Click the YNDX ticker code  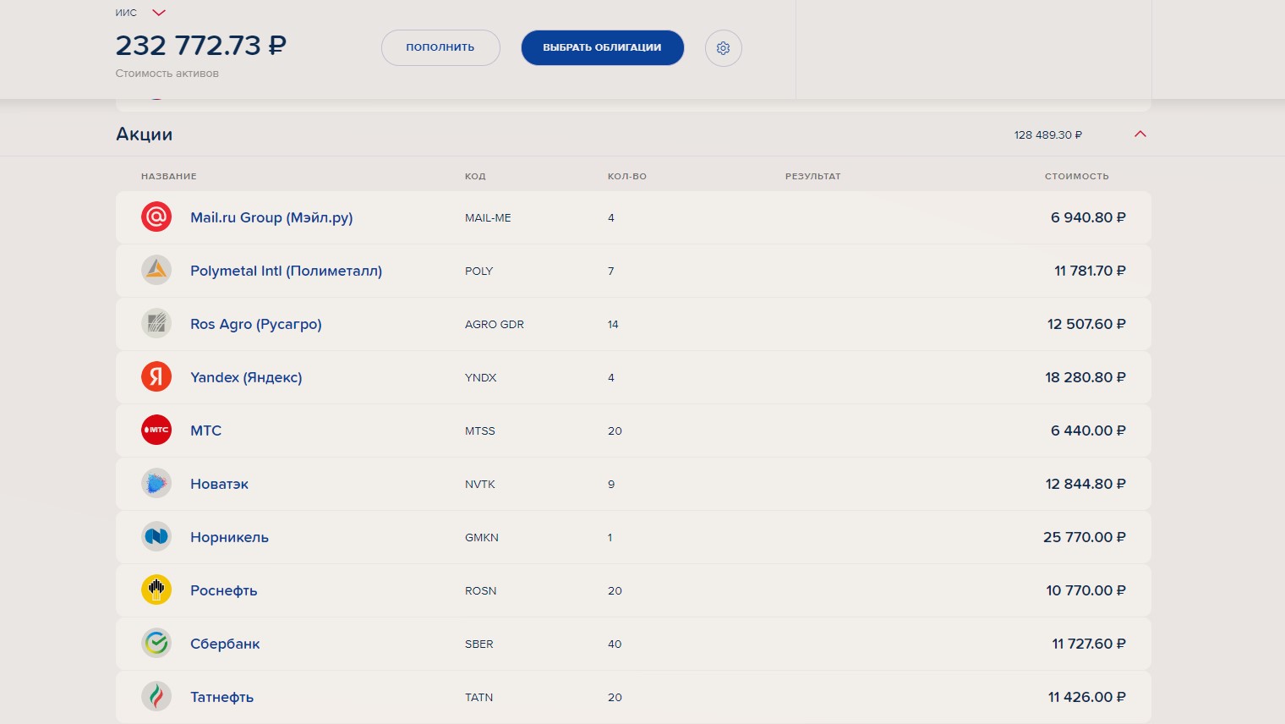click(481, 377)
